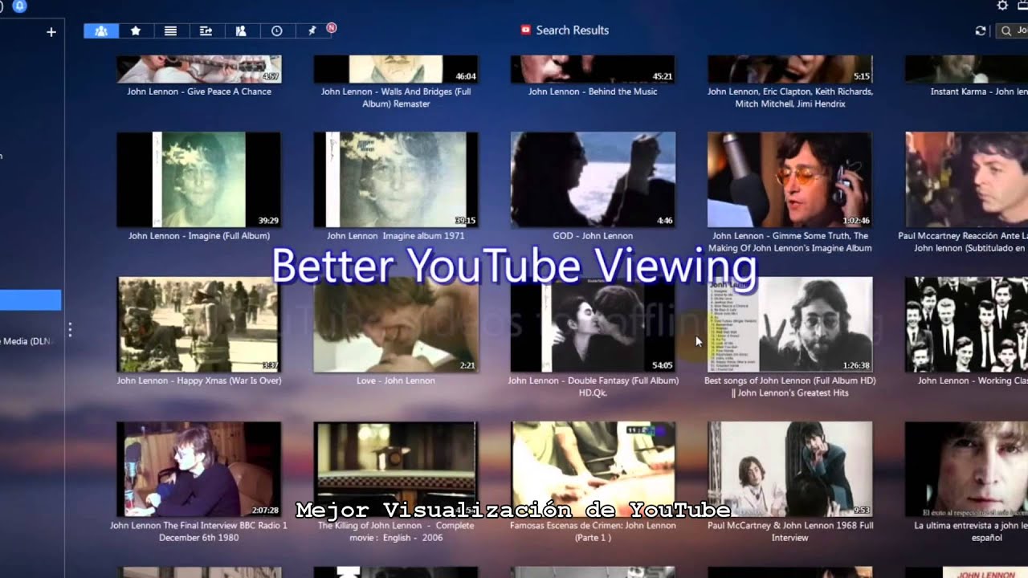
Task: Open GOD - John Lennon thumbnail
Action: point(593,180)
